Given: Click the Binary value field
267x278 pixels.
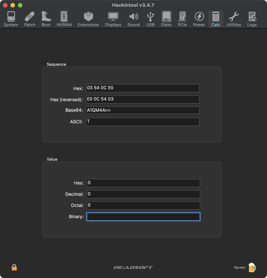Looking at the screenshot, I should point(143,217).
